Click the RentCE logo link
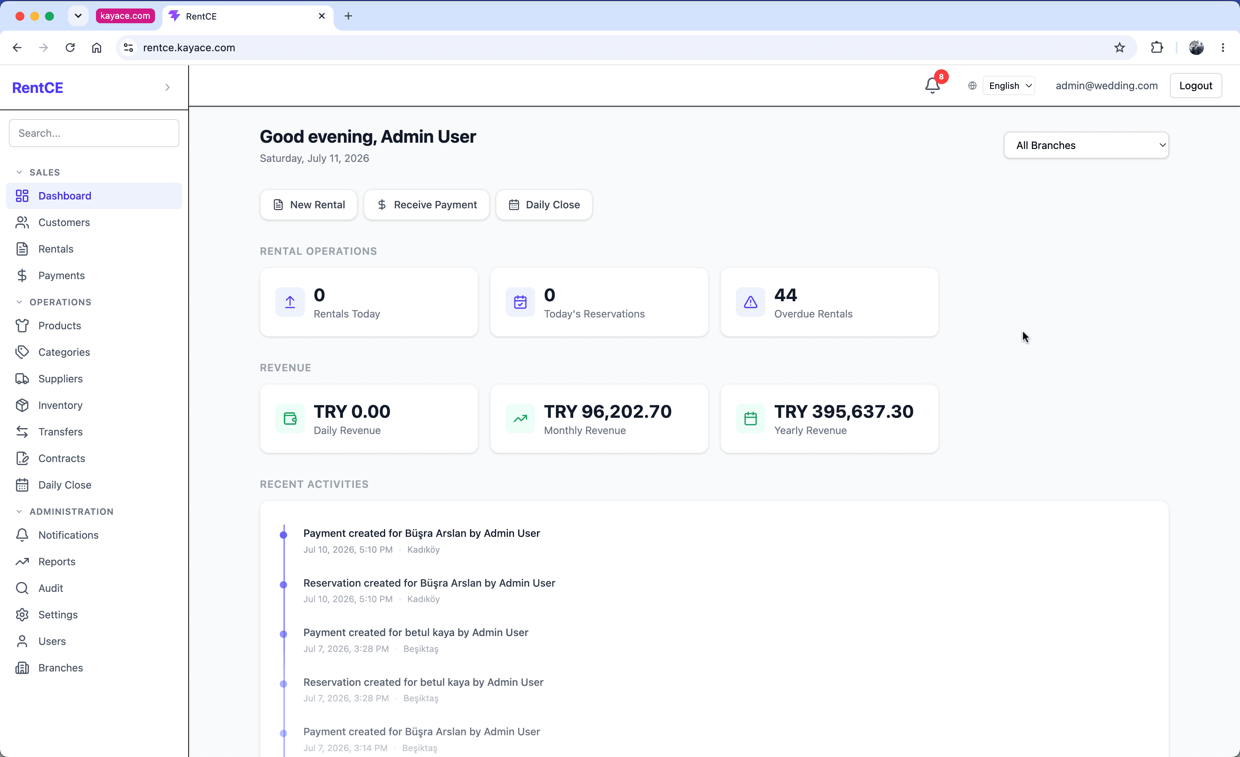This screenshot has height=757, width=1240. point(38,87)
